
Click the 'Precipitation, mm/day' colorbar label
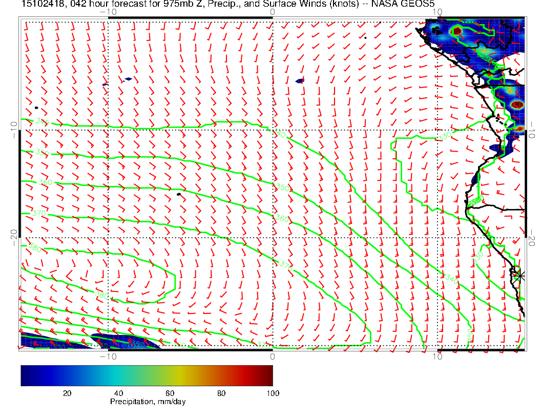coord(148,402)
